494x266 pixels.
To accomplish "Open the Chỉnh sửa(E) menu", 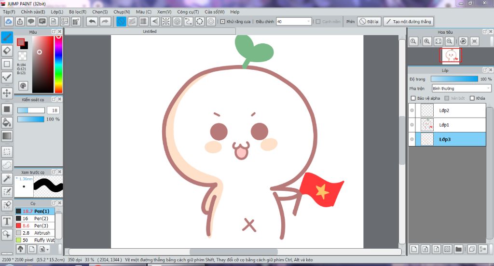I will click(33, 12).
